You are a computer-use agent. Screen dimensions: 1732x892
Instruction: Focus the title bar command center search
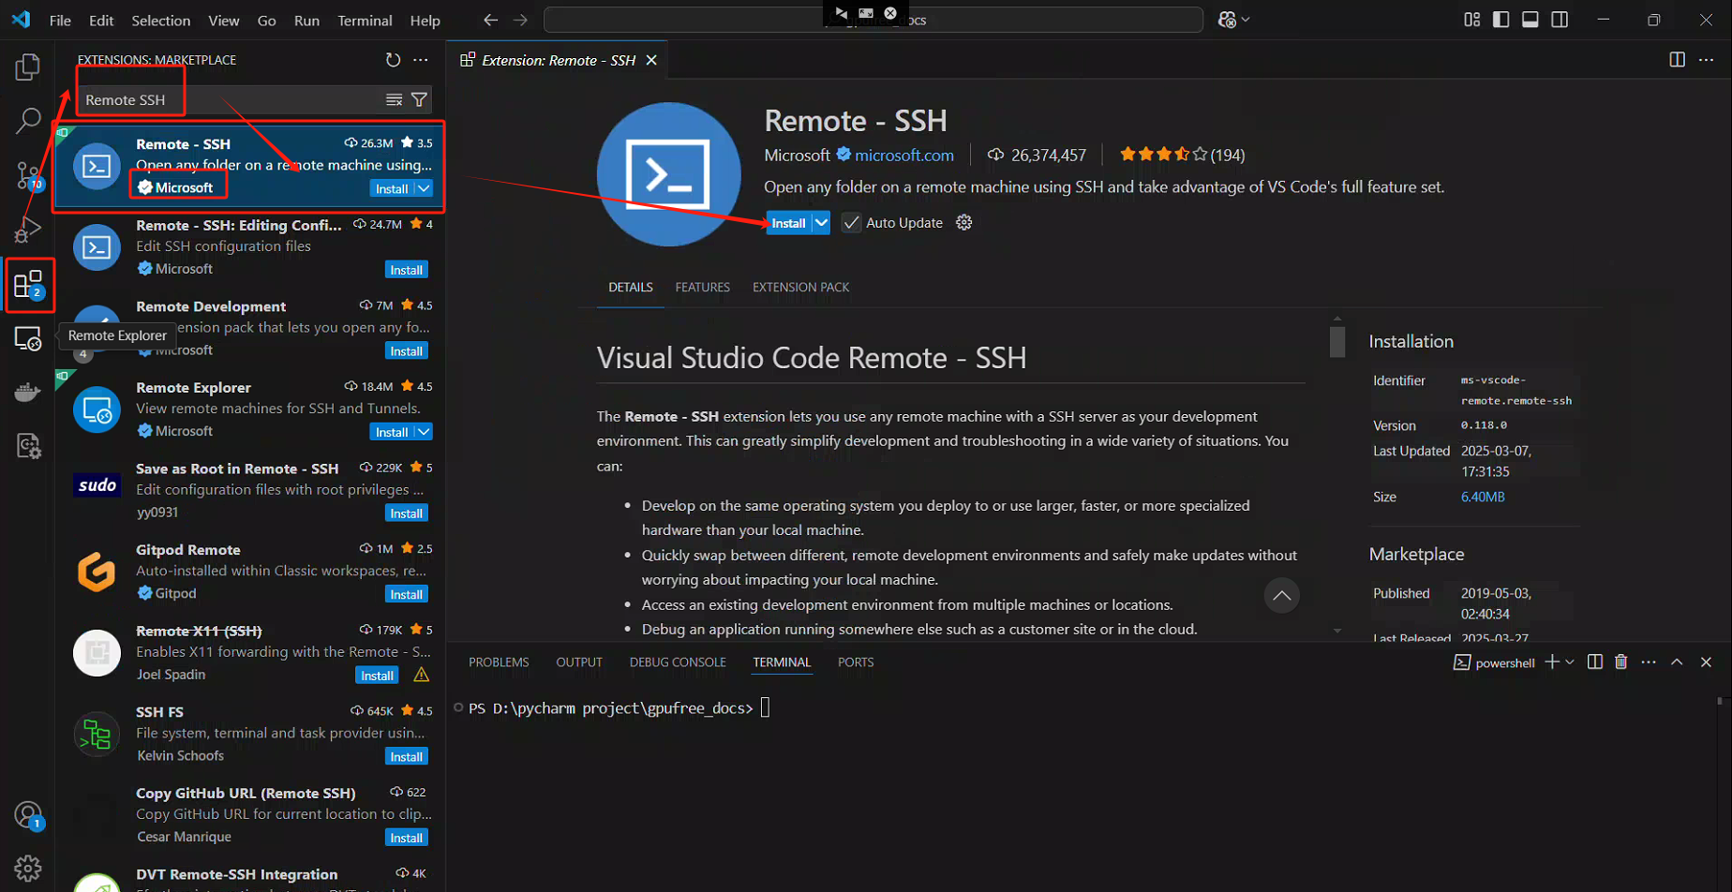click(x=873, y=20)
